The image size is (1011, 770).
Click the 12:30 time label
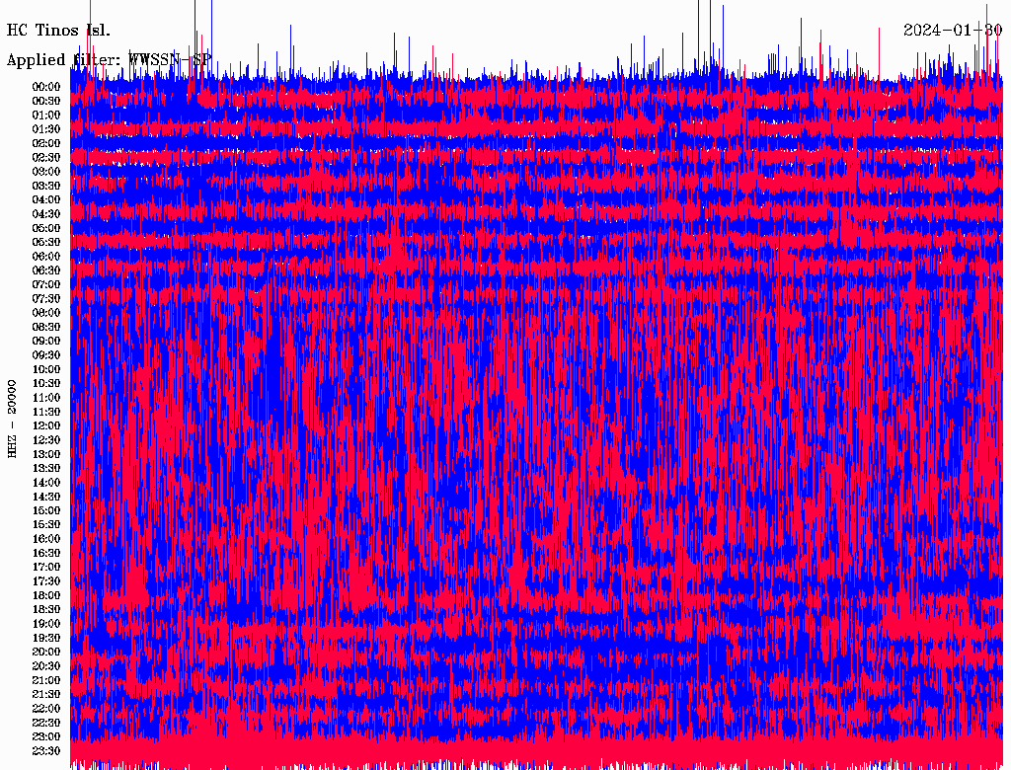coord(46,440)
